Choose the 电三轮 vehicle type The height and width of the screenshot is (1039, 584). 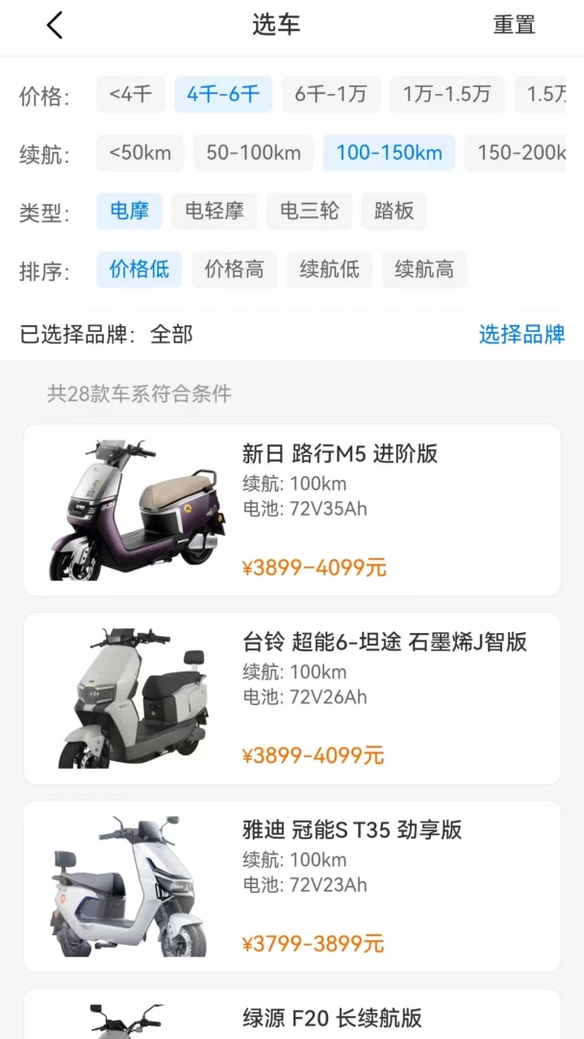(310, 212)
